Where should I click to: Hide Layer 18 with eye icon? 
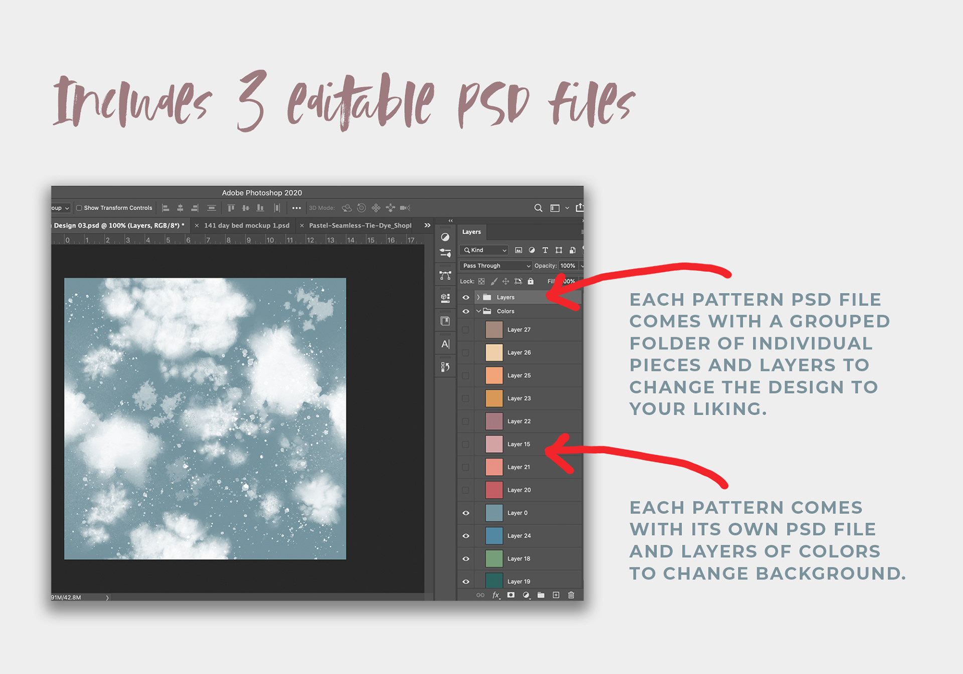[x=466, y=559]
